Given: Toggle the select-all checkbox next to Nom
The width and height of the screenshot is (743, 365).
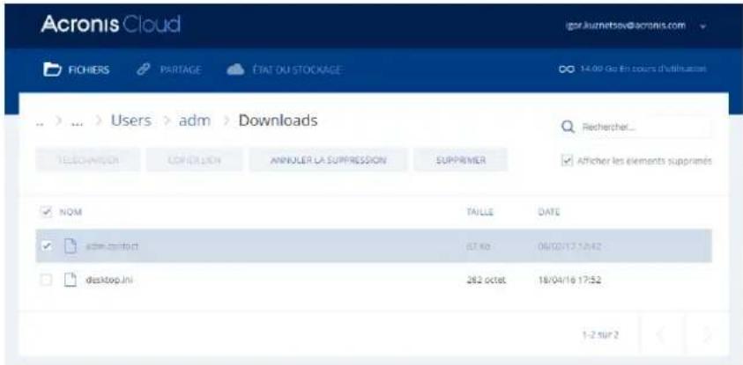Looking at the screenshot, I should pyautogui.click(x=46, y=212).
